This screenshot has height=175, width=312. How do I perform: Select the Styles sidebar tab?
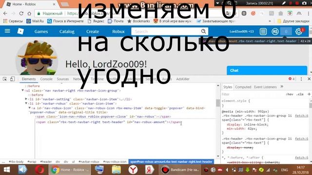coord(228,87)
